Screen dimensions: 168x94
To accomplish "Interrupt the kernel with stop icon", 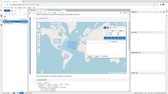I will tap(45, 13).
